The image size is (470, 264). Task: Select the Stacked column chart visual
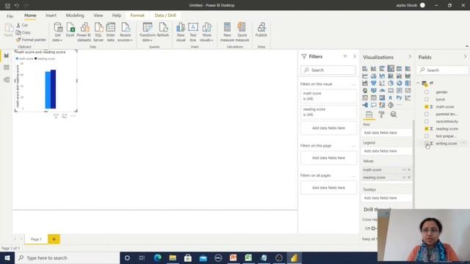coord(374,68)
